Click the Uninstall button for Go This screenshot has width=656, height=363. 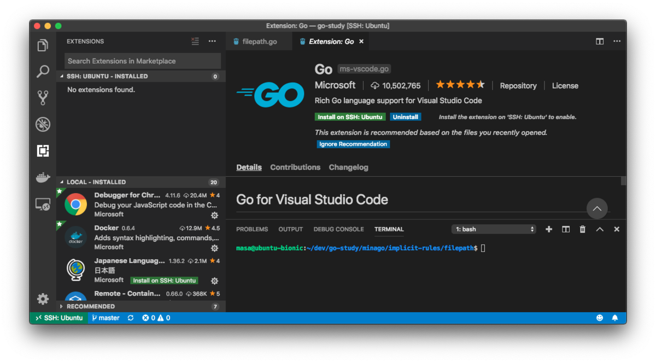point(406,117)
